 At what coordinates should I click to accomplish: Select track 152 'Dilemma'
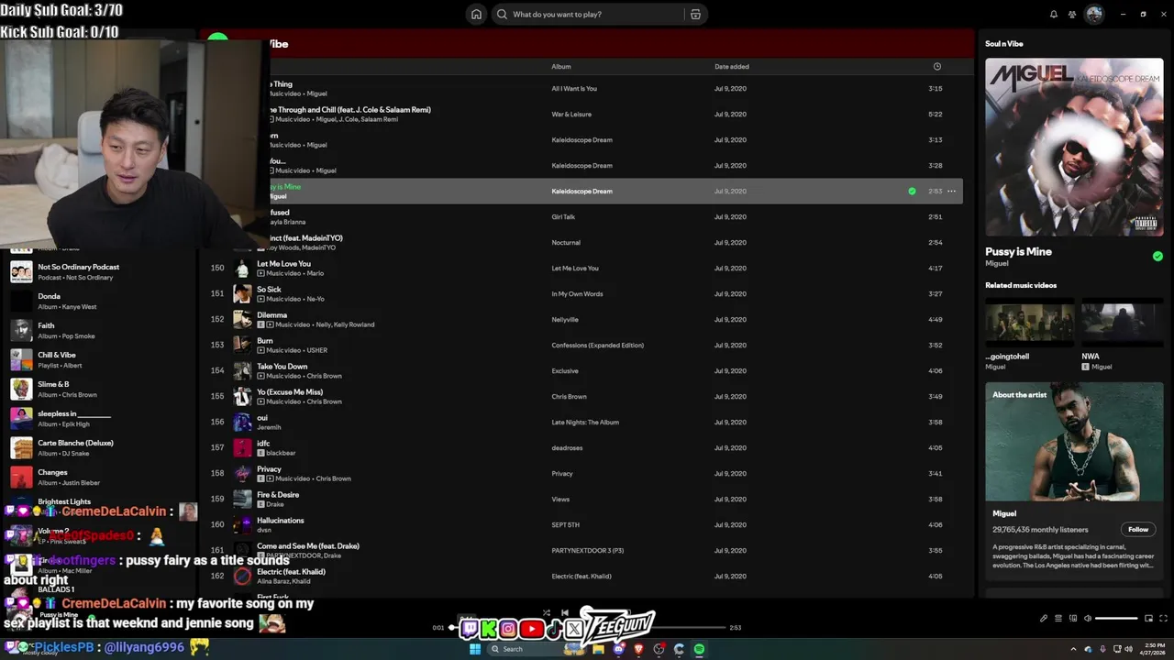(587, 320)
